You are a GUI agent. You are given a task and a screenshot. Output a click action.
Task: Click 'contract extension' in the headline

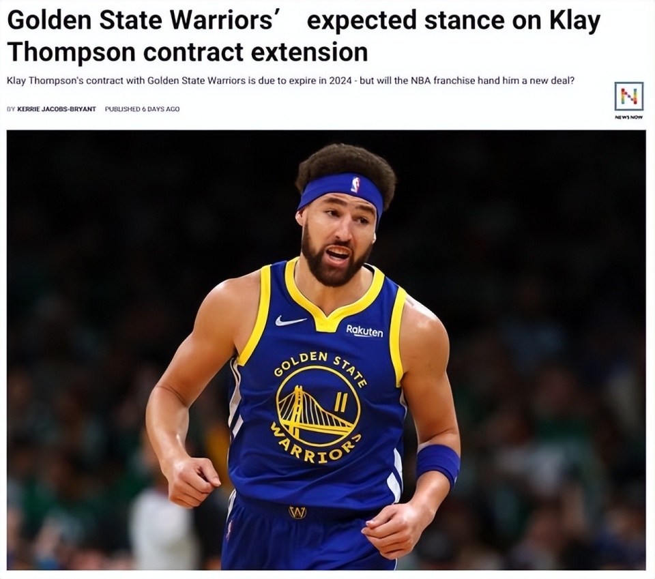pos(255,53)
